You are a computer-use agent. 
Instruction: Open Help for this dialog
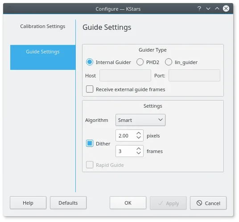[x=28, y=203]
